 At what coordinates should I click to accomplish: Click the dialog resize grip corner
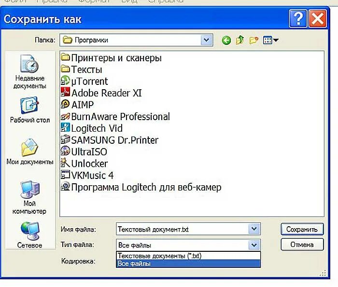[x=323, y=273]
